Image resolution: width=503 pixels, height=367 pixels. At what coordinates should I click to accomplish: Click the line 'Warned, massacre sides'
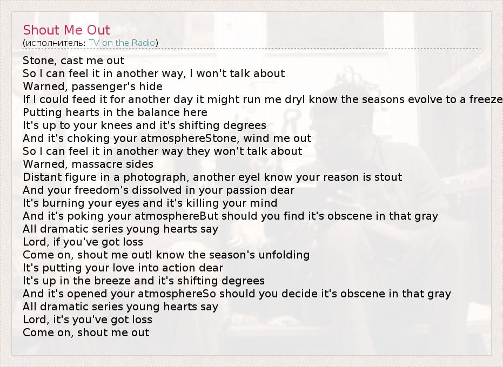coord(88,165)
